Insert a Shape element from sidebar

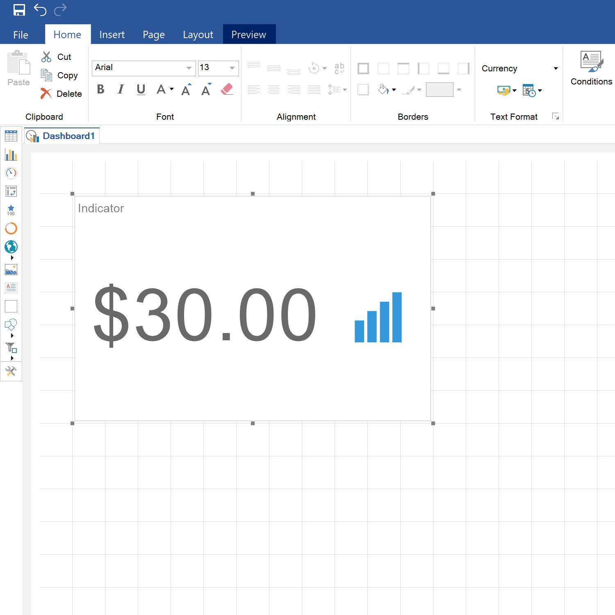[x=11, y=325]
